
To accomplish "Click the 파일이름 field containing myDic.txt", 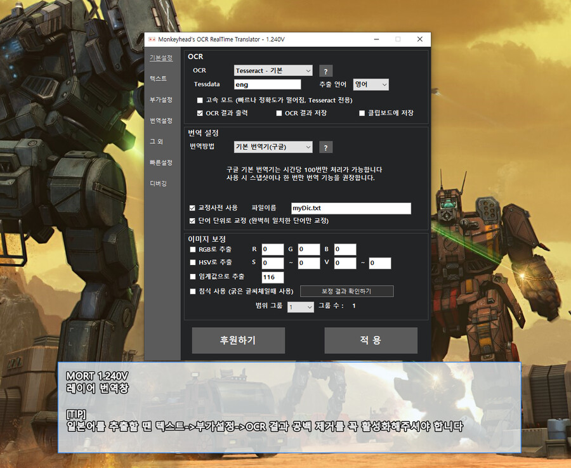I will (x=351, y=208).
